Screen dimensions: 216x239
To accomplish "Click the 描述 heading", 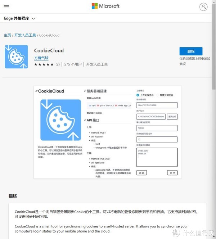I will pyautogui.click(x=13, y=196).
